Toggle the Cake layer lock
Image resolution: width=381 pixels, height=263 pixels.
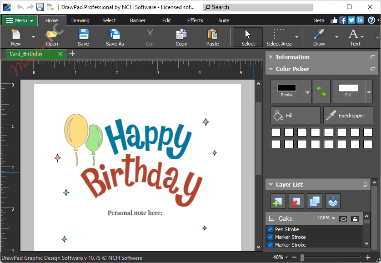[355, 219]
